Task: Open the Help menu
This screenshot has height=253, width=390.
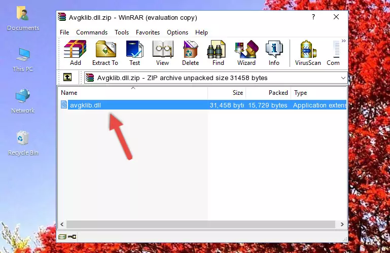Action: (x=201, y=32)
